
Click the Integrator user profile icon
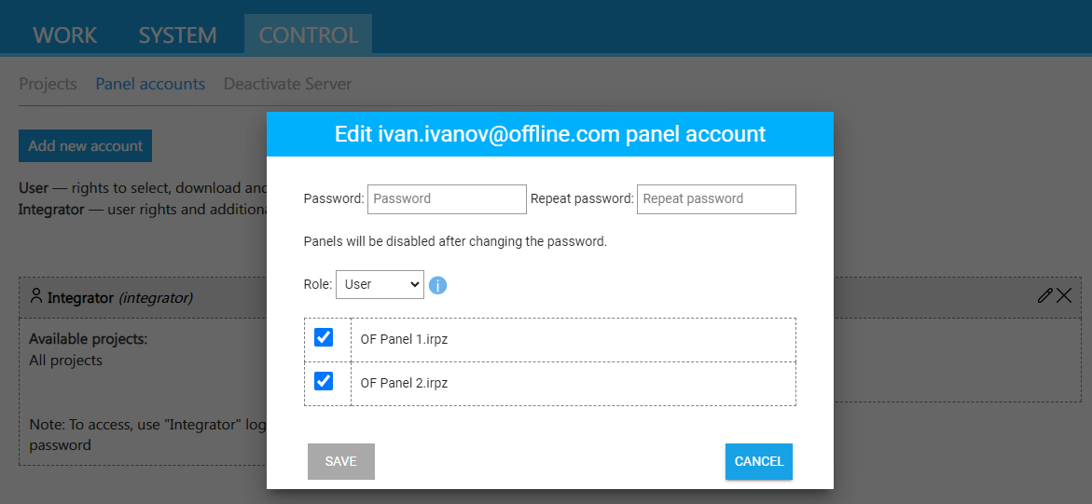(36, 296)
